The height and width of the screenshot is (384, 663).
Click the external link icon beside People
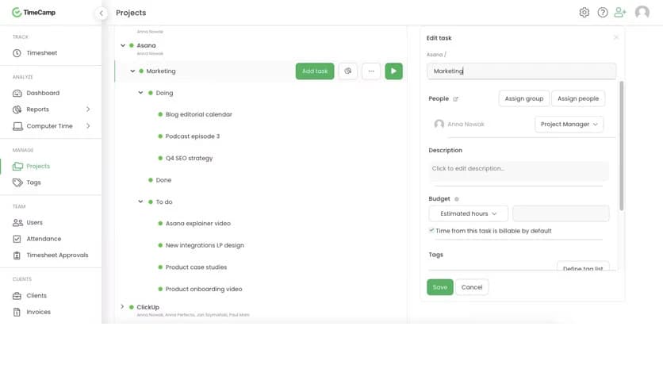pyautogui.click(x=455, y=99)
